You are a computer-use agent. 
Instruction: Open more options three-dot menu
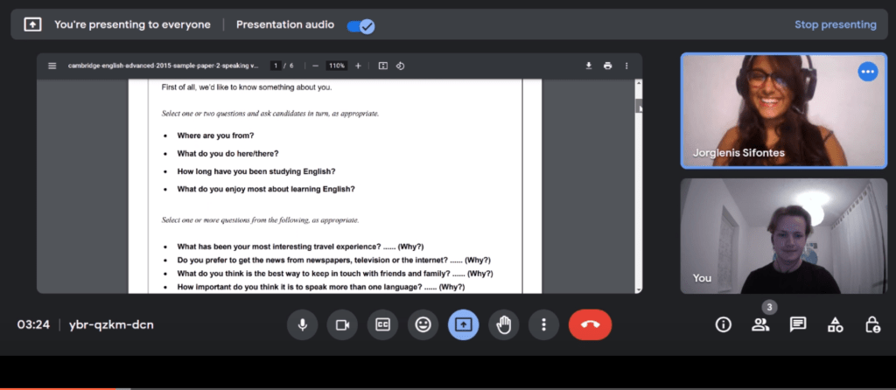[x=543, y=324]
